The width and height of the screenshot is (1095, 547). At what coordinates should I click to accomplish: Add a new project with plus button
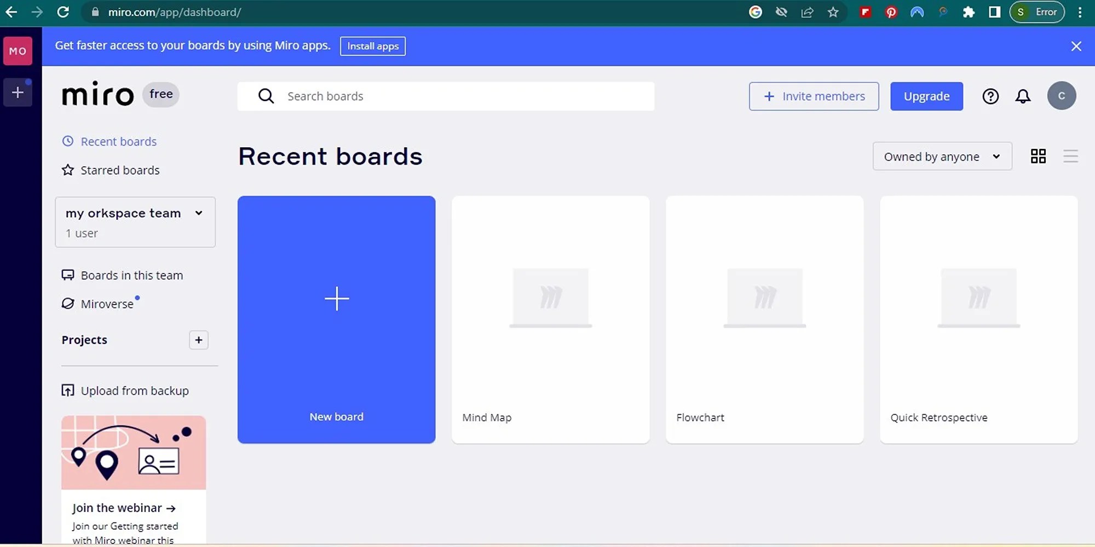tap(199, 340)
